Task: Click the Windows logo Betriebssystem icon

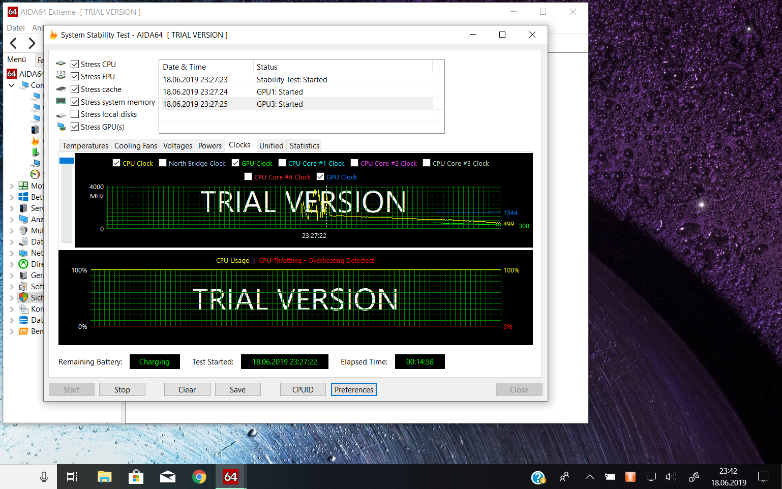Action: click(23, 197)
